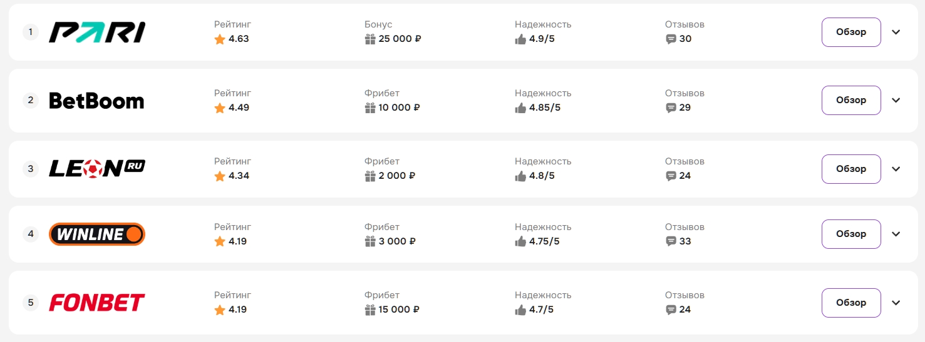Select the red Fonbet logo
Screen dimensions: 925x342
pos(97,303)
